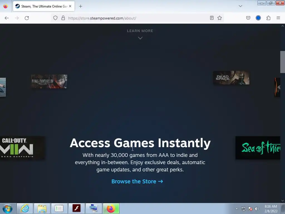
Task: Open the Final Fantasy XIV game thumbnail
Action: (x=49, y=82)
